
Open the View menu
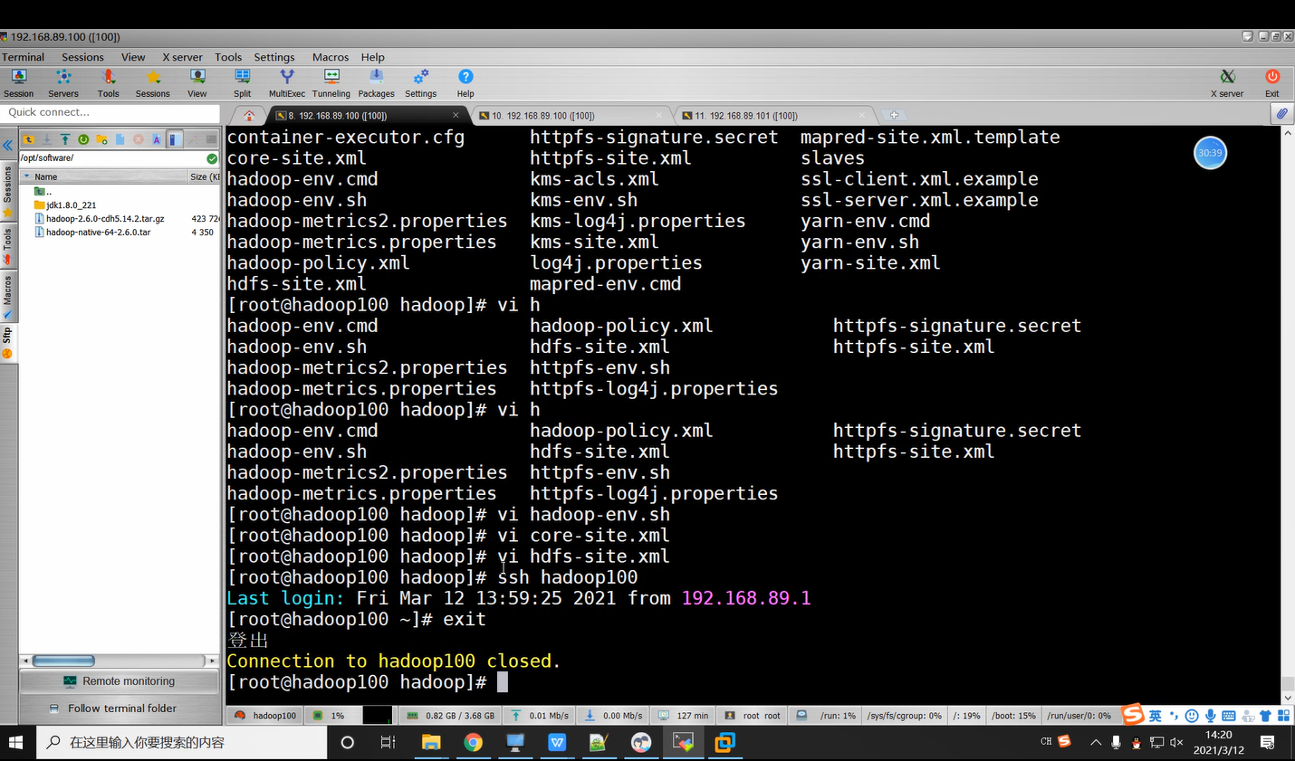pyautogui.click(x=133, y=57)
